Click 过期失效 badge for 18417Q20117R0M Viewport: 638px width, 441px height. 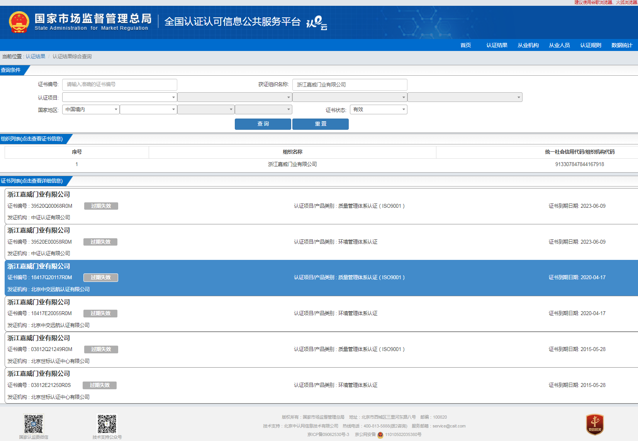click(x=101, y=278)
